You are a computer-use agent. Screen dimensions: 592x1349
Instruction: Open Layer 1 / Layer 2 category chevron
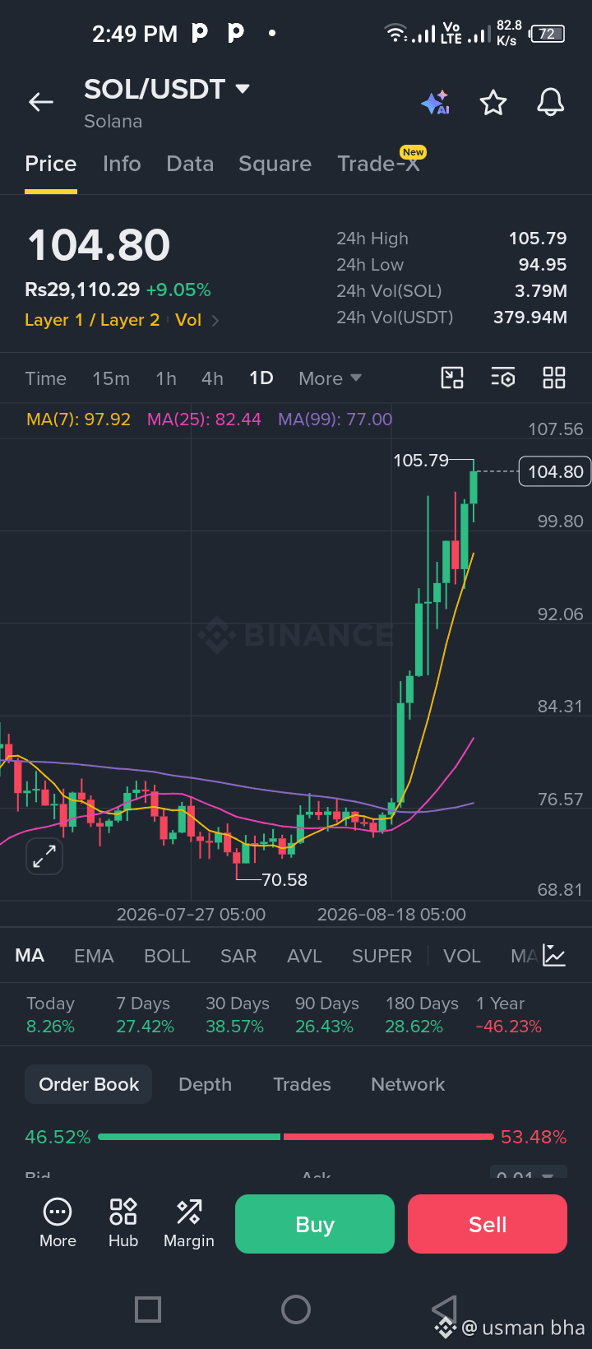[x=215, y=321]
